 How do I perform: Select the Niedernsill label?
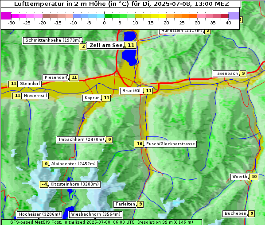point(35,96)
